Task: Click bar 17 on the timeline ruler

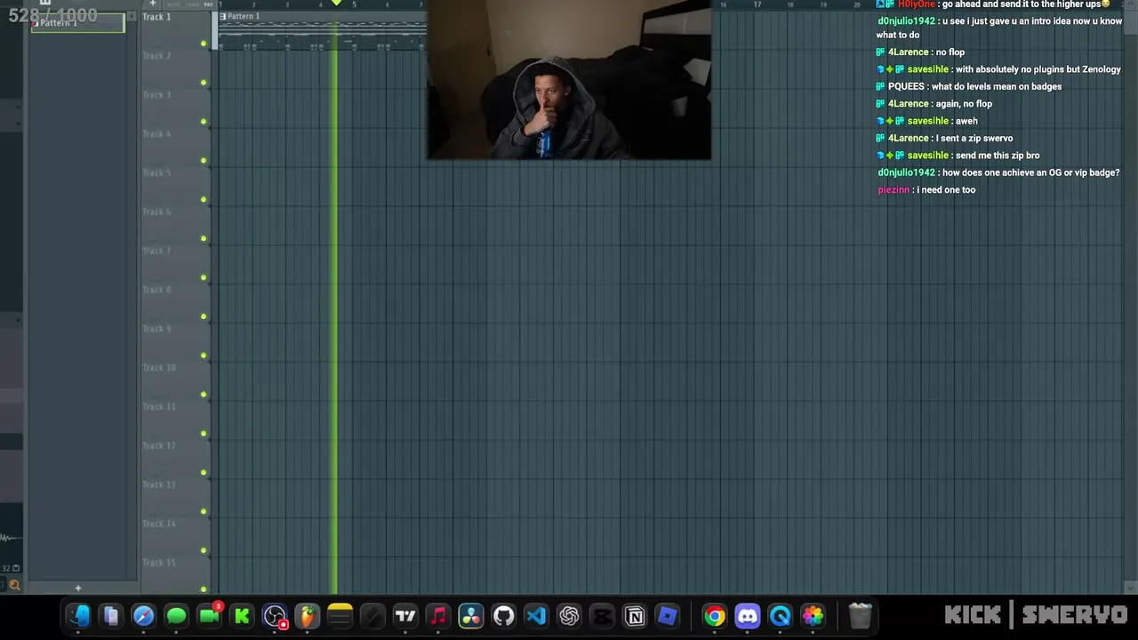Action: (757, 4)
